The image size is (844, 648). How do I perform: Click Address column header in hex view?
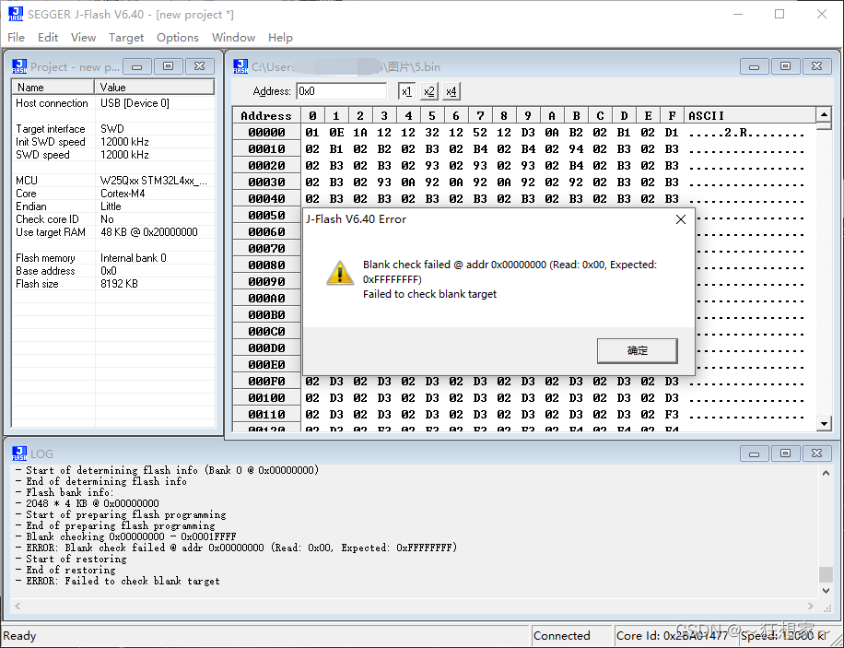266,115
